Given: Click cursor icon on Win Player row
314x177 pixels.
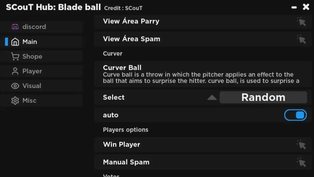Looking at the screenshot, I should click(x=301, y=145).
